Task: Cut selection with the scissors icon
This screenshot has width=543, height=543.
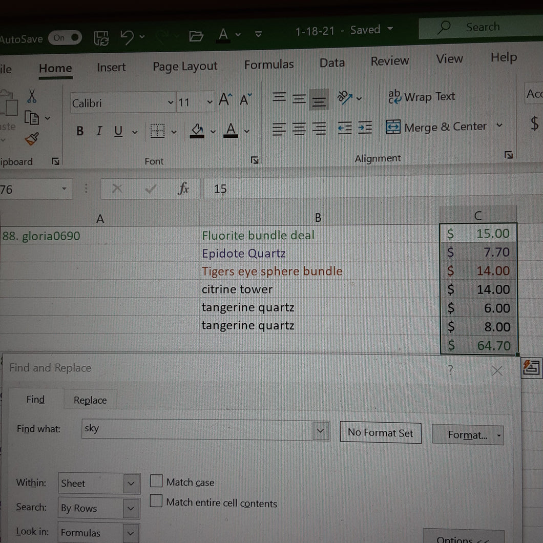Action: pos(32,96)
